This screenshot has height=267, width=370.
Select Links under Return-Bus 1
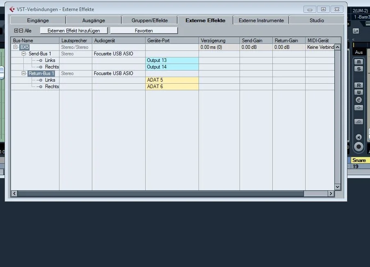pyautogui.click(x=50, y=80)
